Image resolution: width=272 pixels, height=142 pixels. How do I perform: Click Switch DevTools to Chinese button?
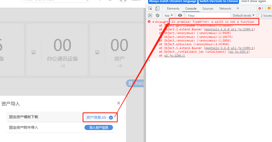[x=218, y=1]
